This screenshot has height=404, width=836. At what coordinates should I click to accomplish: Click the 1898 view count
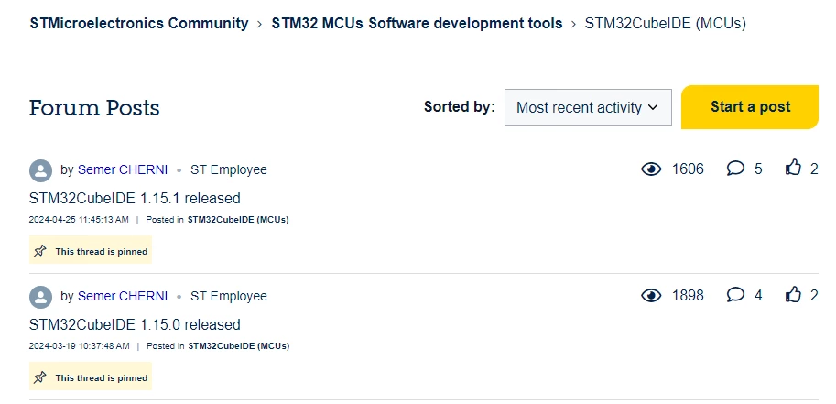pyautogui.click(x=688, y=296)
